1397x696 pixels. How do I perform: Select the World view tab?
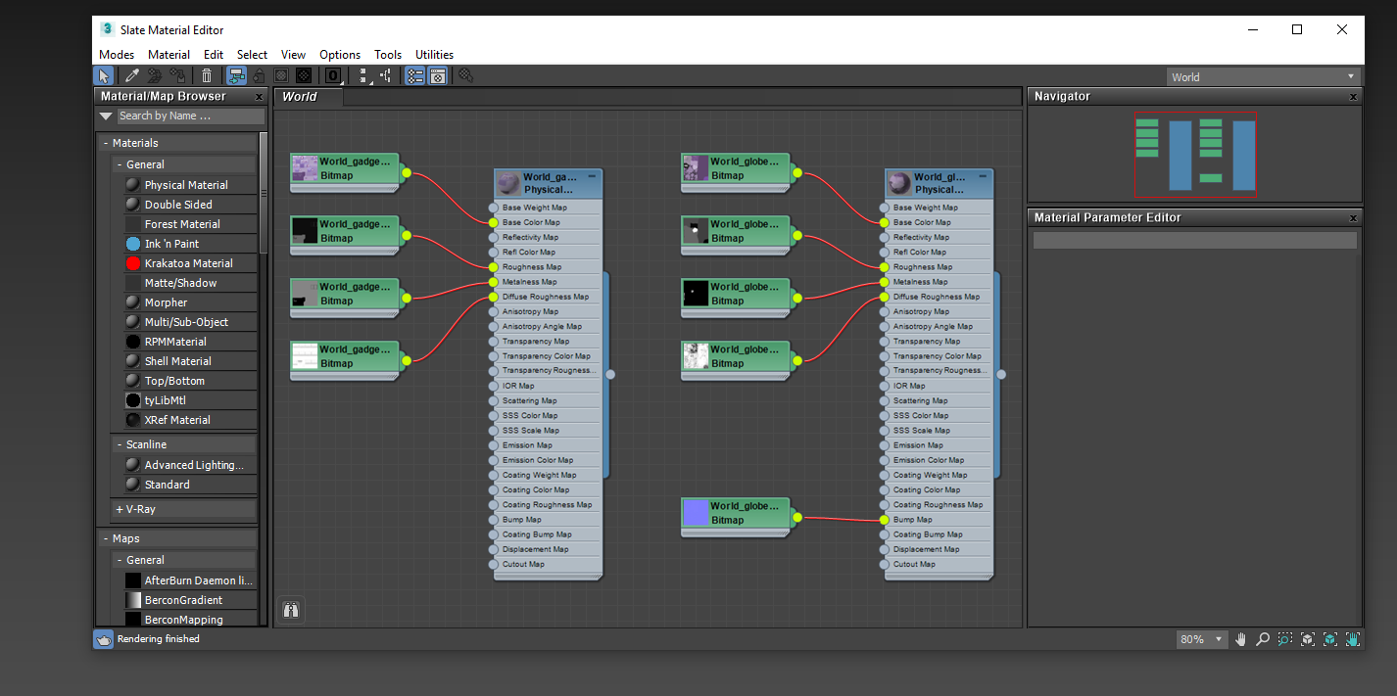click(x=309, y=96)
